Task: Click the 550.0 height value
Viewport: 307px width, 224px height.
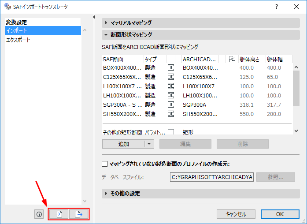Action: pos(247,114)
